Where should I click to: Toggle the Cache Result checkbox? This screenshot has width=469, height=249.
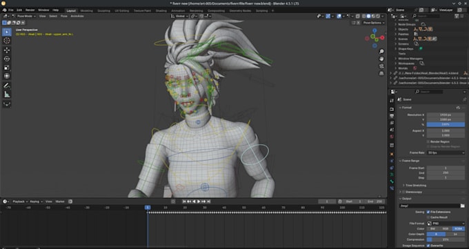tap(428, 217)
